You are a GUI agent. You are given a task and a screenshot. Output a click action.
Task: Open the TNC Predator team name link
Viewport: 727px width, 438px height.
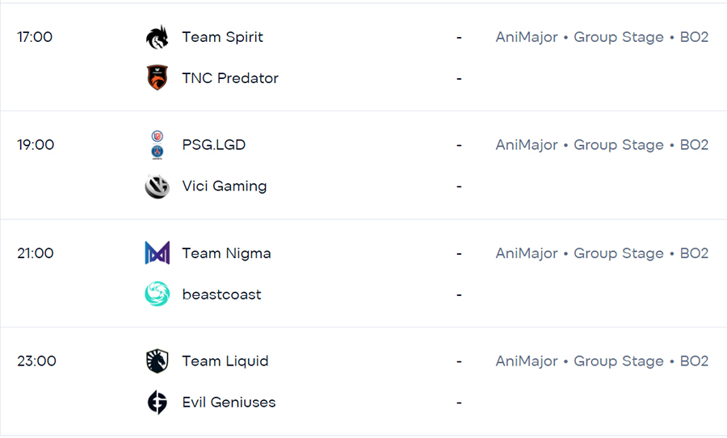pyautogui.click(x=230, y=77)
